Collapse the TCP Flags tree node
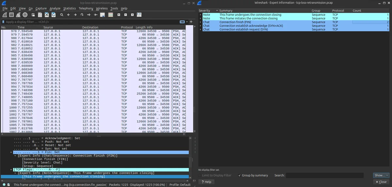The image size is (392, 187). point(12,169)
